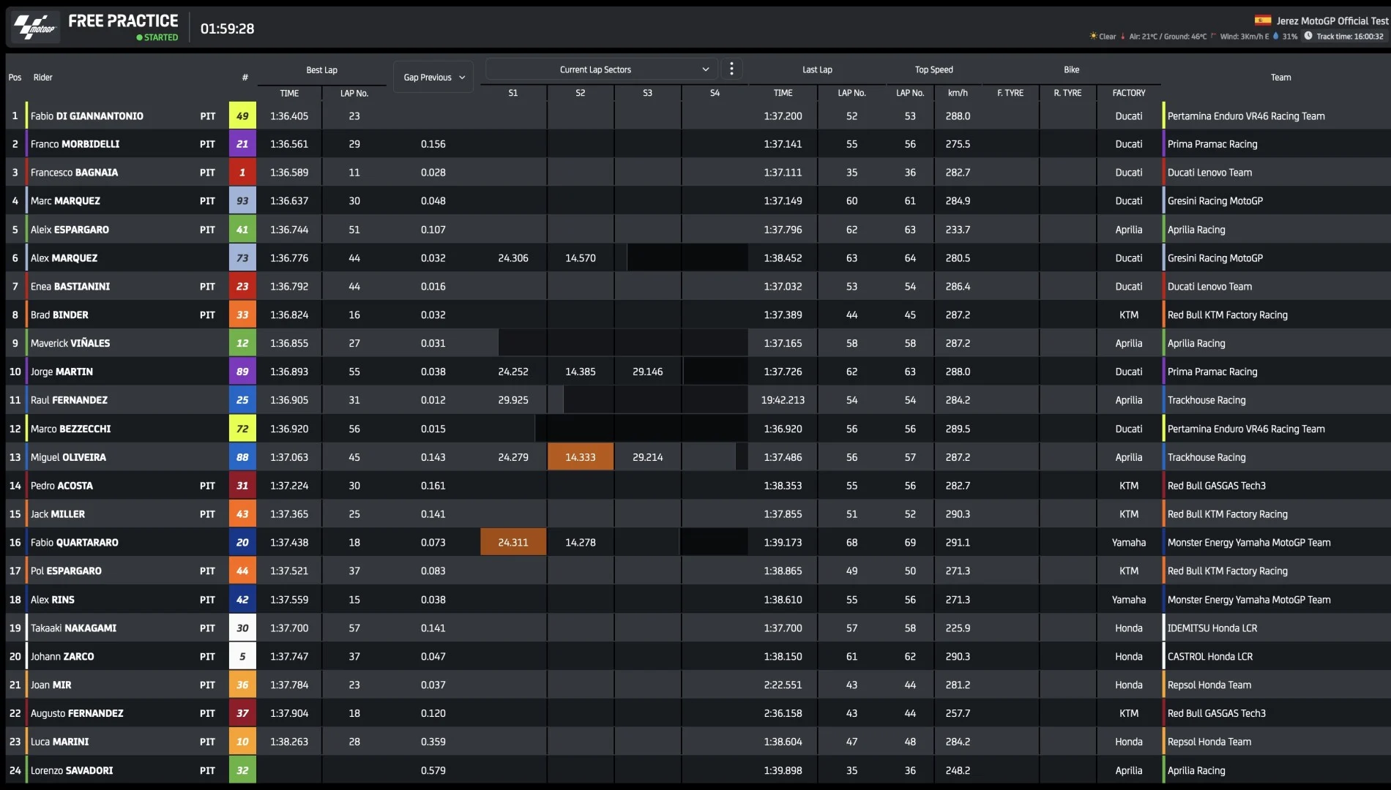The height and width of the screenshot is (790, 1391).
Task: Click the Top Speed column header
Action: [x=933, y=69]
